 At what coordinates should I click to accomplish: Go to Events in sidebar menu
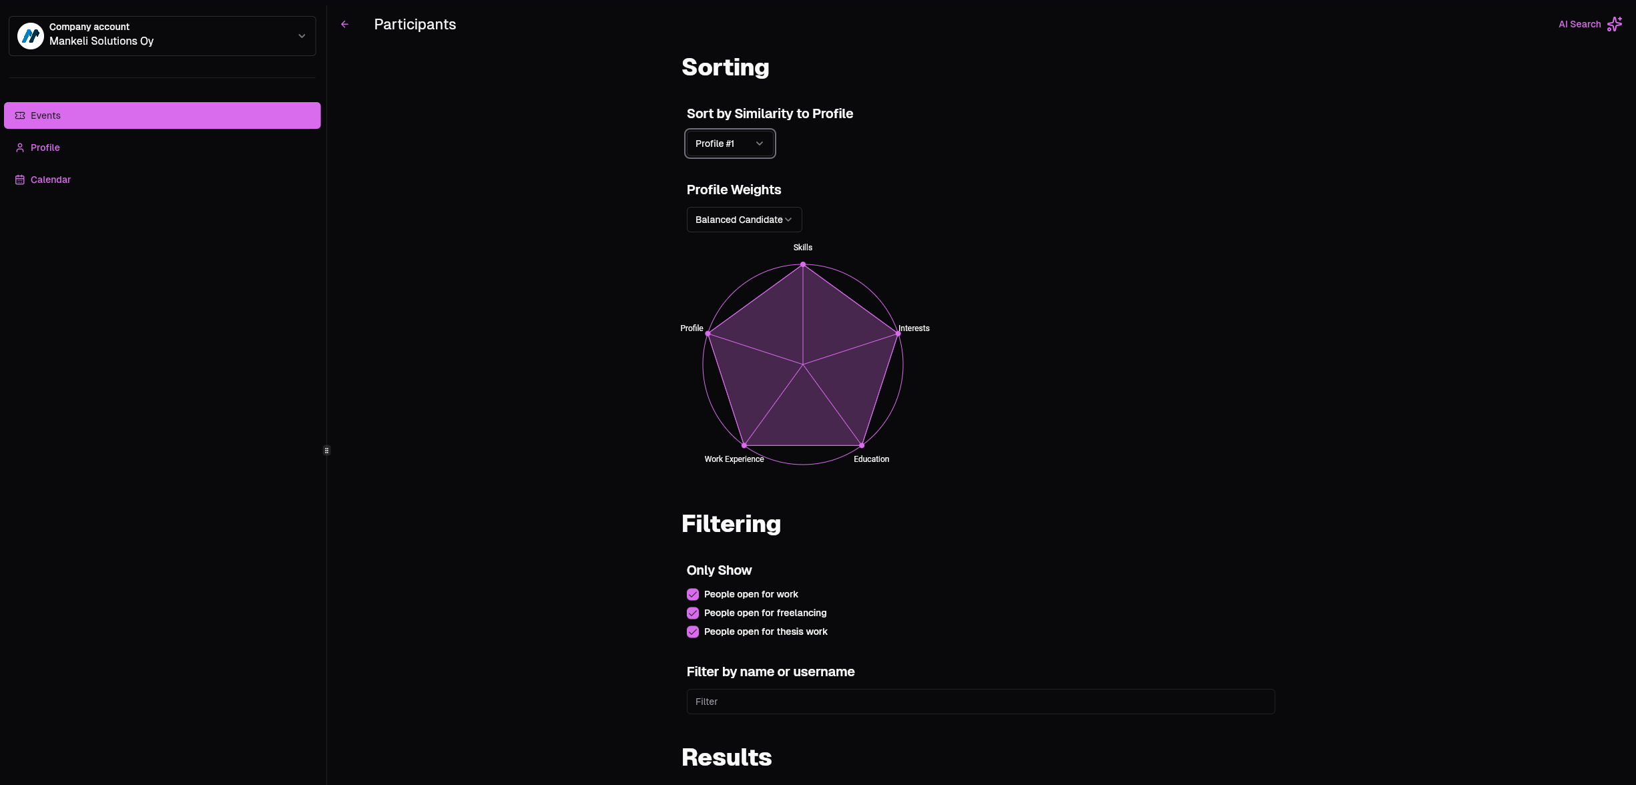(x=162, y=115)
